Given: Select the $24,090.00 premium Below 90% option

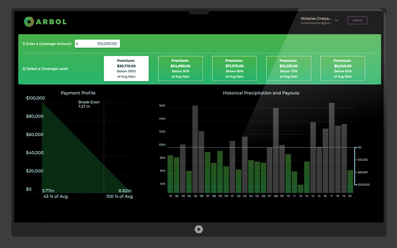Looking at the screenshot, I should 181,69.
